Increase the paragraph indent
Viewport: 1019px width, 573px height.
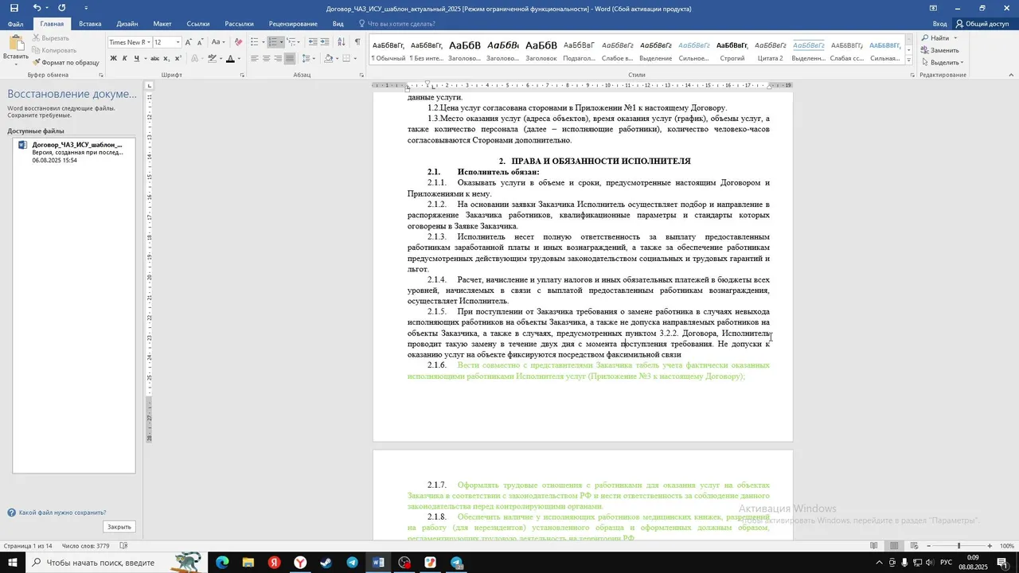click(326, 42)
